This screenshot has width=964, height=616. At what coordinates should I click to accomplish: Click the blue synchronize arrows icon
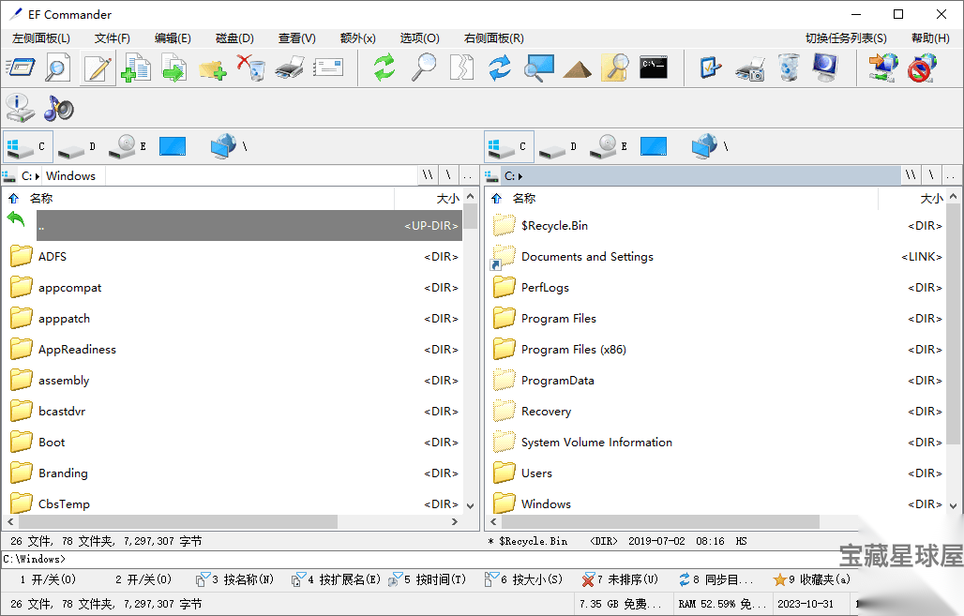[500, 68]
